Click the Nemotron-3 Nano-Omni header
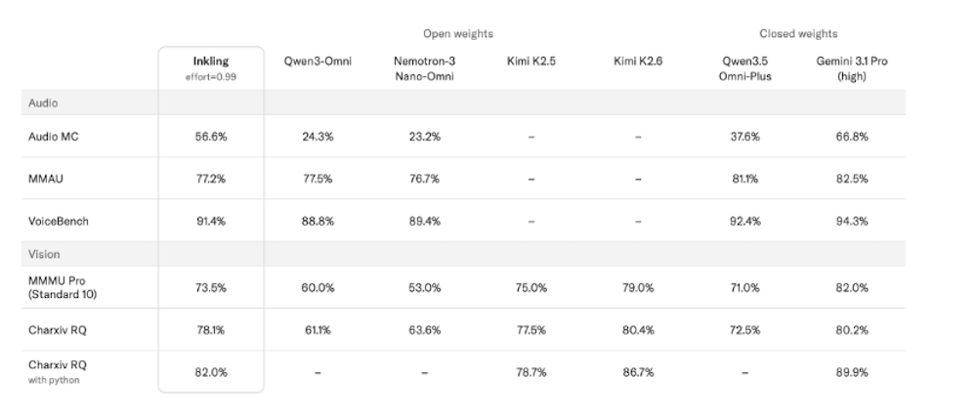977x418 pixels. [x=424, y=68]
